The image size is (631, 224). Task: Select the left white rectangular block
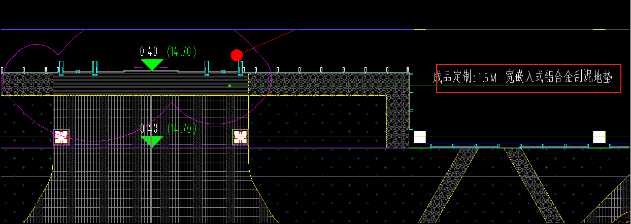tap(419, 137)
